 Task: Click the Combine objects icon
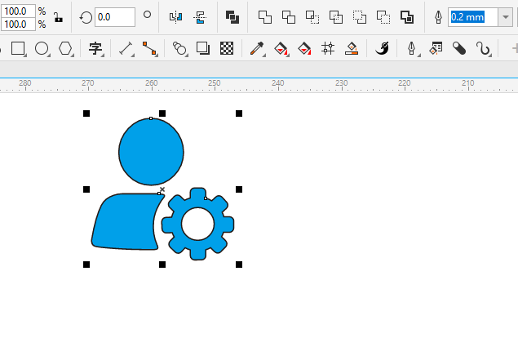click(x=232, y=17)
